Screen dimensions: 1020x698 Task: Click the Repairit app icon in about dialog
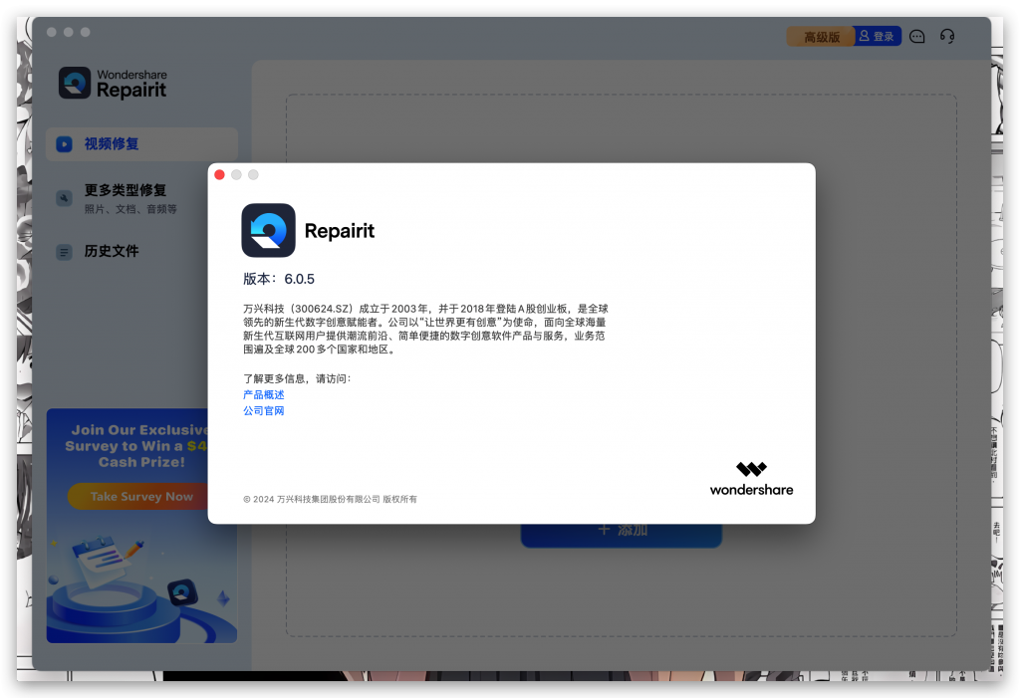point(268,230)
